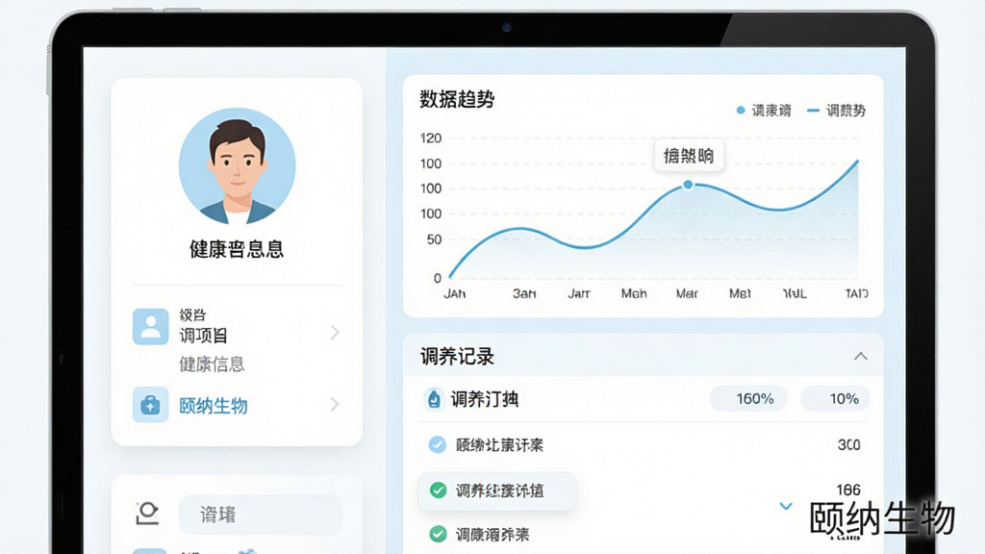Image resolution: width=985 pixels, height=554 pixels.
Task: Focus the search input field
Action: (x=261, y=515)
